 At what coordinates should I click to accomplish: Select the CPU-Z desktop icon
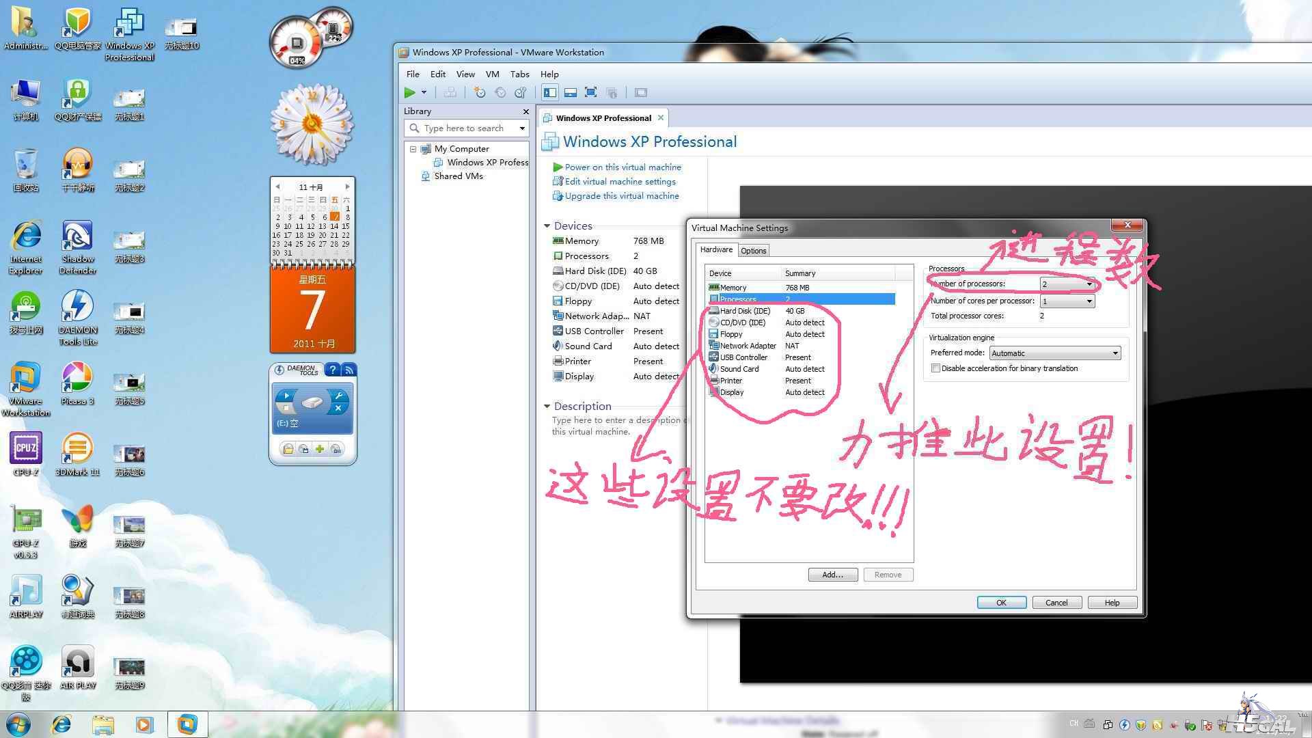[x=26, y=454]
